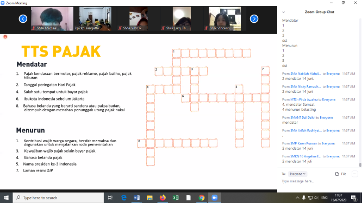Viewport: 362px width, 203px height.
Task: Click the chat message input field
Action: pyautogui.click(x=319, y=181)
